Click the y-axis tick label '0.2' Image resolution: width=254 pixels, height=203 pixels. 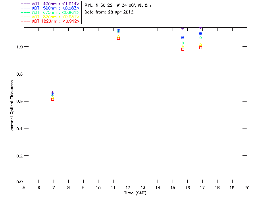pos(19,156)
